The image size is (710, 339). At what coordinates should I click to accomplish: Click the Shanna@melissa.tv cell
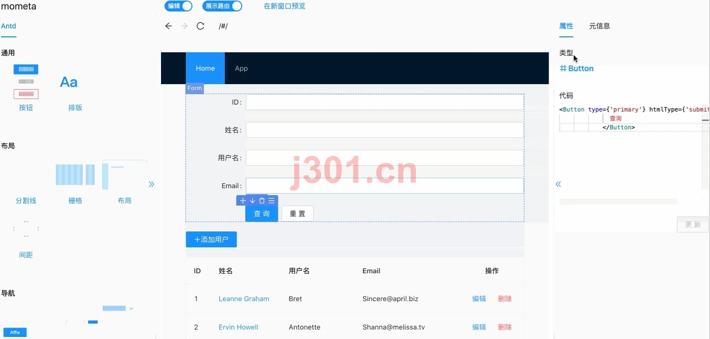coord(393,327)
